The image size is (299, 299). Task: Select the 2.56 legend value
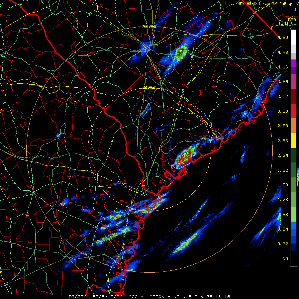[x=283, y=141]
